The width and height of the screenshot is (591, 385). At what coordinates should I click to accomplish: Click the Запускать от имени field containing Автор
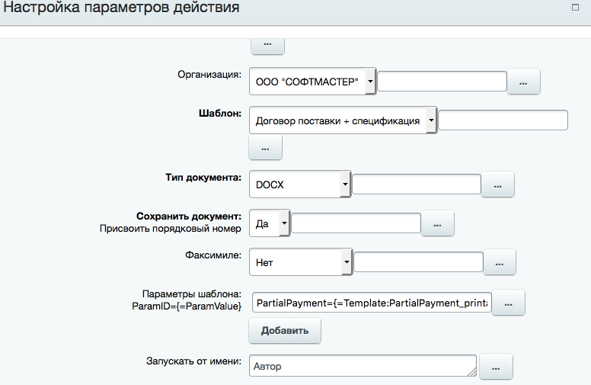pyautogui.click(x=362, y=367)
